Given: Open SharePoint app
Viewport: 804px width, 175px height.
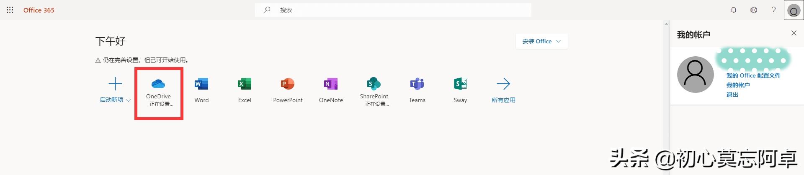Looking at the screenshot, I should click(x=374, y=92).
